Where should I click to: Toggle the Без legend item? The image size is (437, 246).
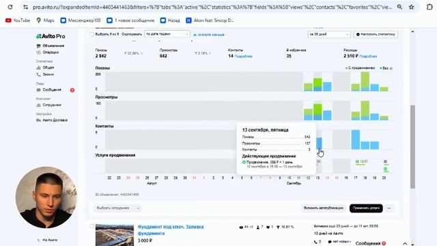click(386, 68)
